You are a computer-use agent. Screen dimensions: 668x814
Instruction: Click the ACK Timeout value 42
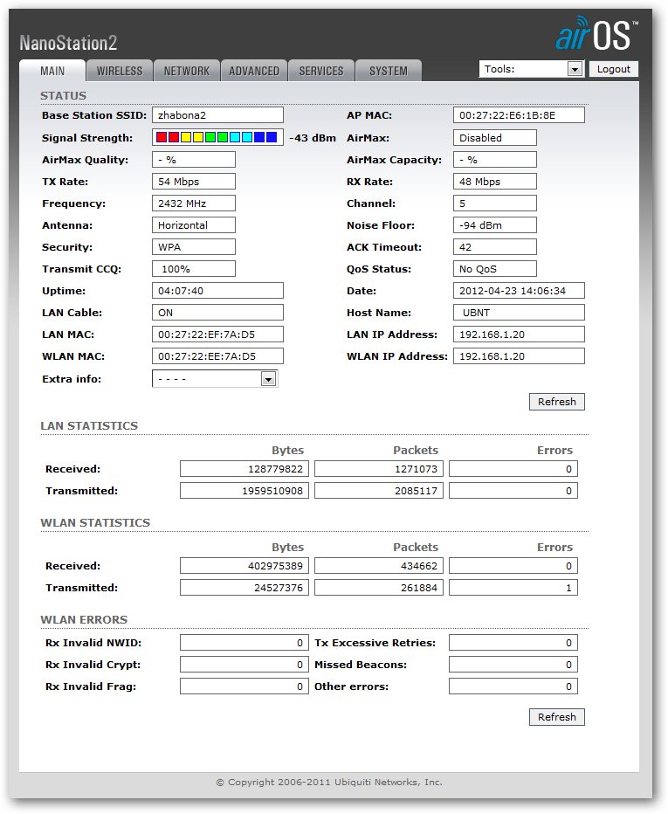point(494,247)
